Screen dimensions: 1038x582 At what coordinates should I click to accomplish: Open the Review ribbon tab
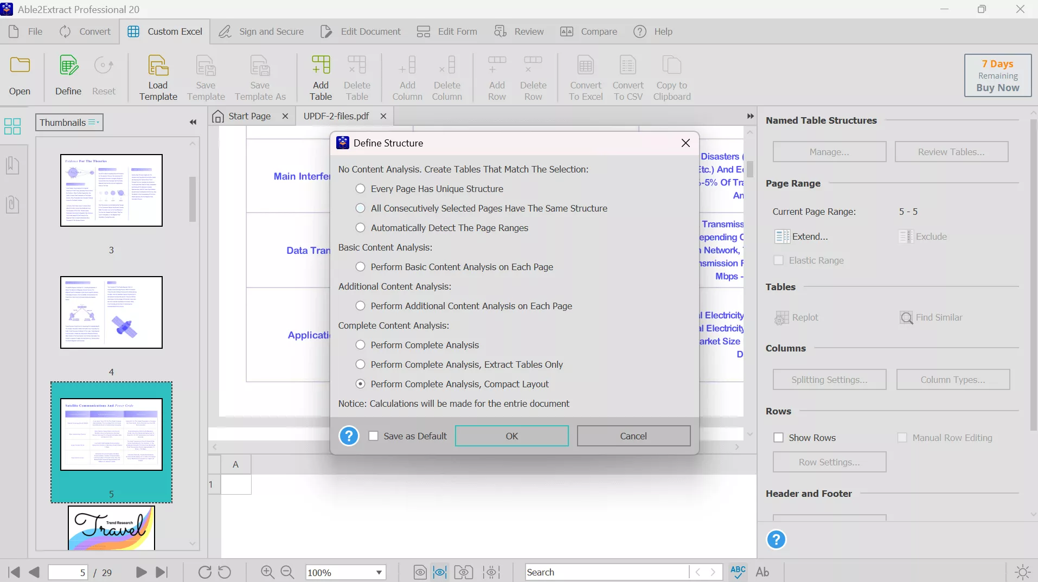click(519, 31)
